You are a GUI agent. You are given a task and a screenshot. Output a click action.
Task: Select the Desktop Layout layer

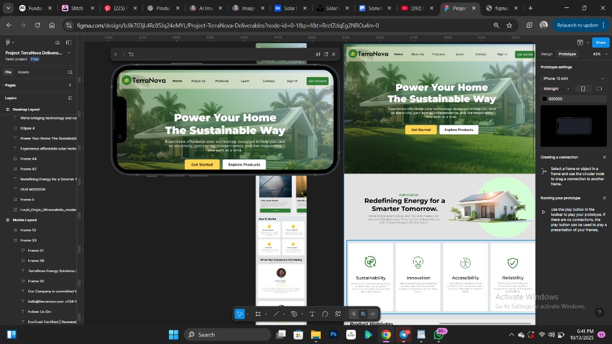pyautogui.click(x=26, y=109)
